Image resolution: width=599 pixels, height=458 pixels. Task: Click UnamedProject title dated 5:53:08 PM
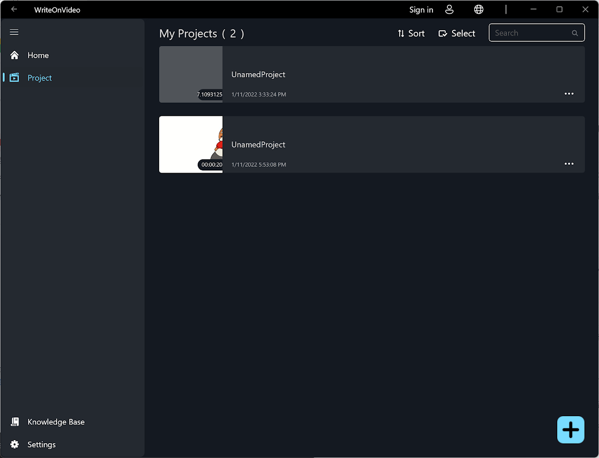coord(258,145)
